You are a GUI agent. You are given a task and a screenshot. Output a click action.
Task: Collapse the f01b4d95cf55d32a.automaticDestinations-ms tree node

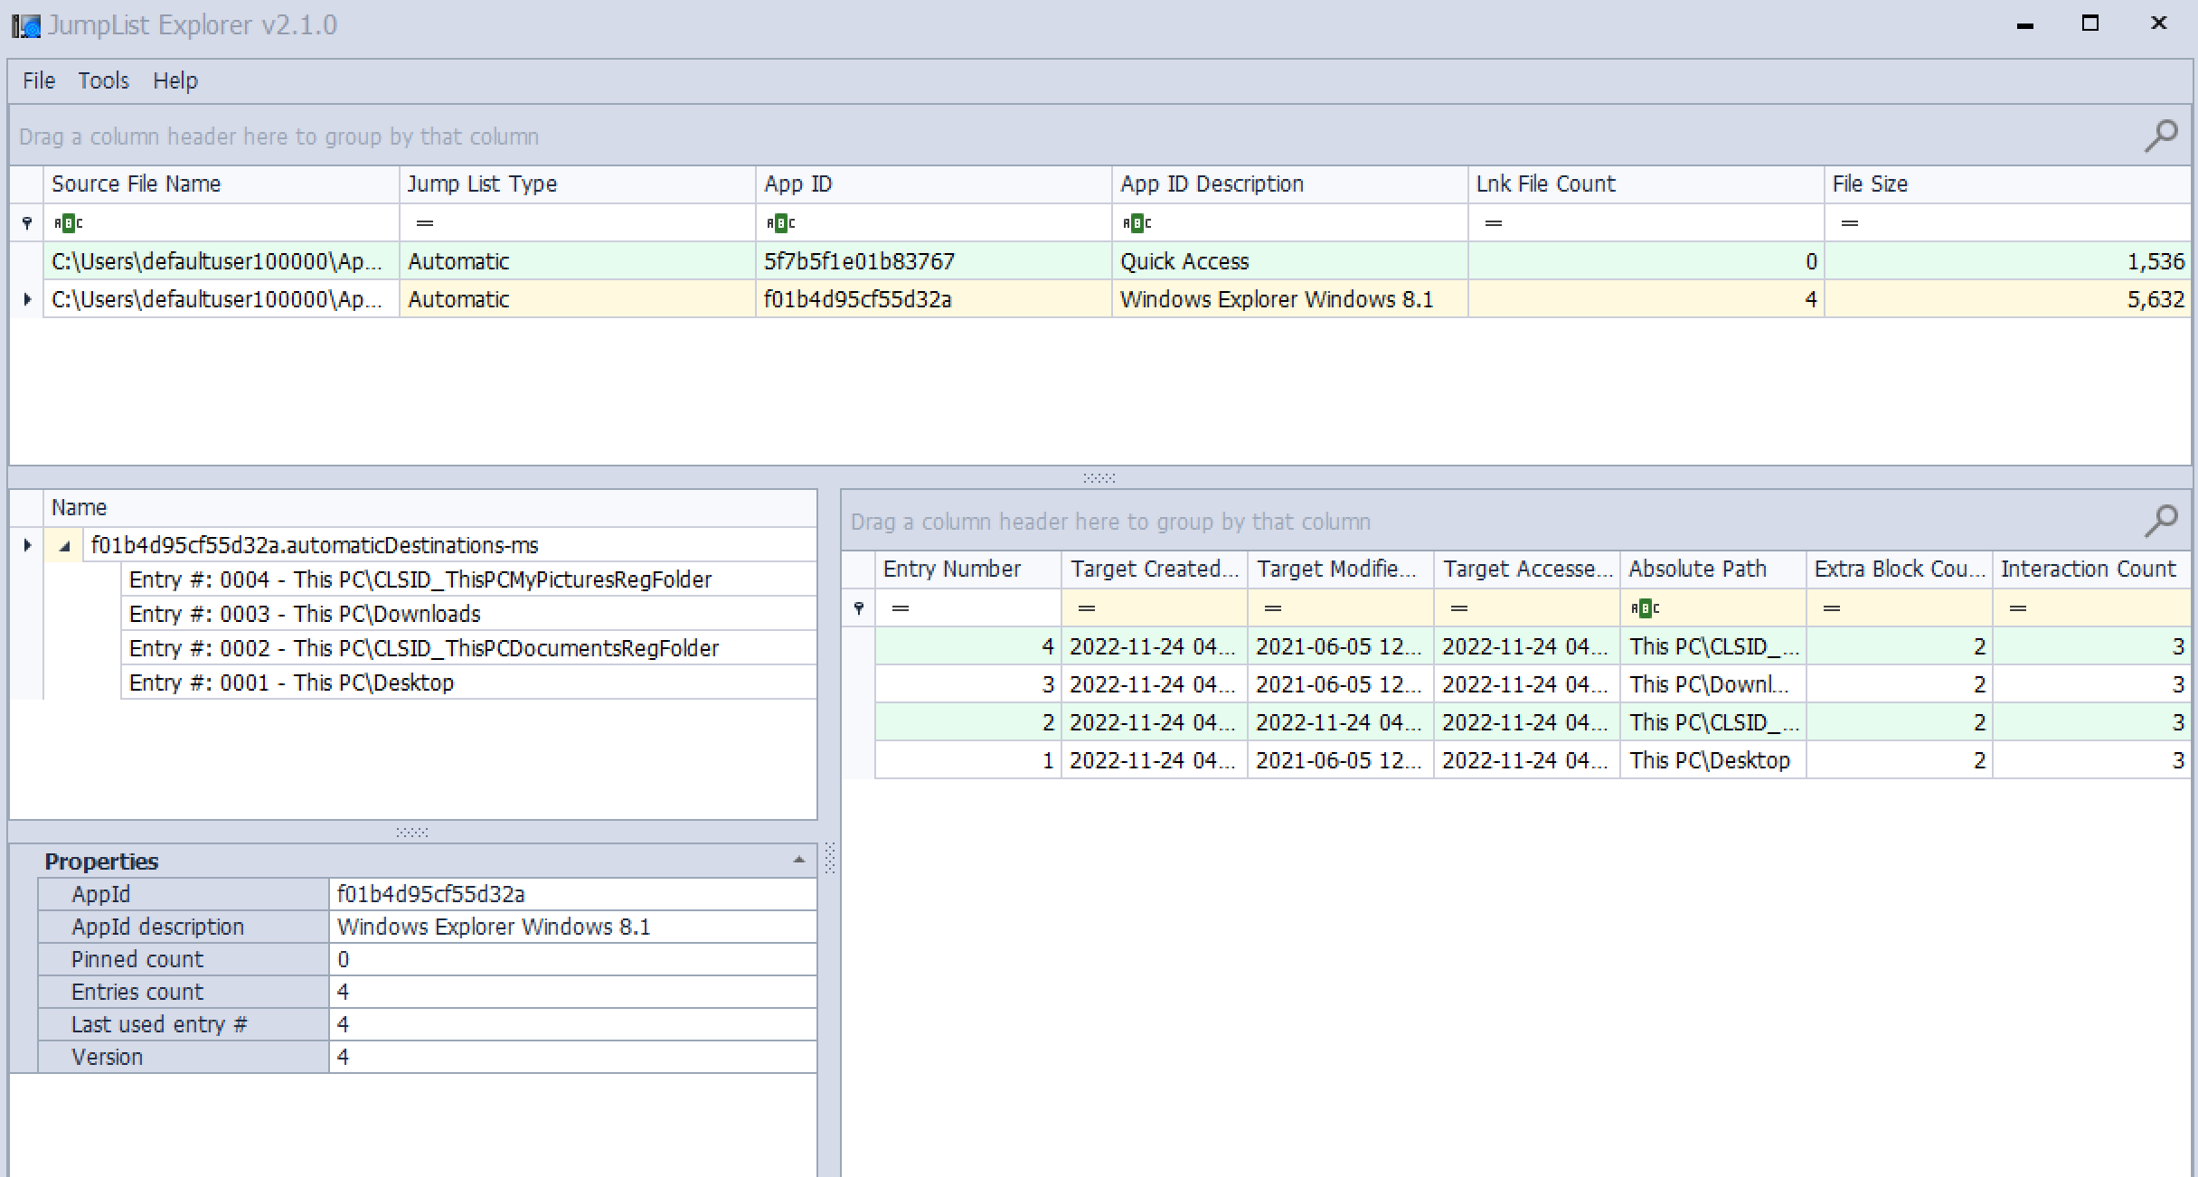click(64, 546)
